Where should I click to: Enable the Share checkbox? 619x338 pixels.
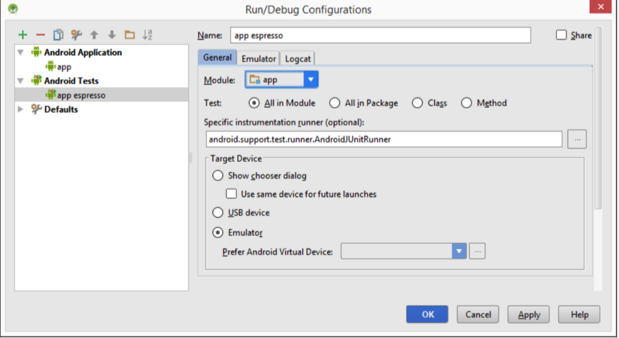coord(561,35)
